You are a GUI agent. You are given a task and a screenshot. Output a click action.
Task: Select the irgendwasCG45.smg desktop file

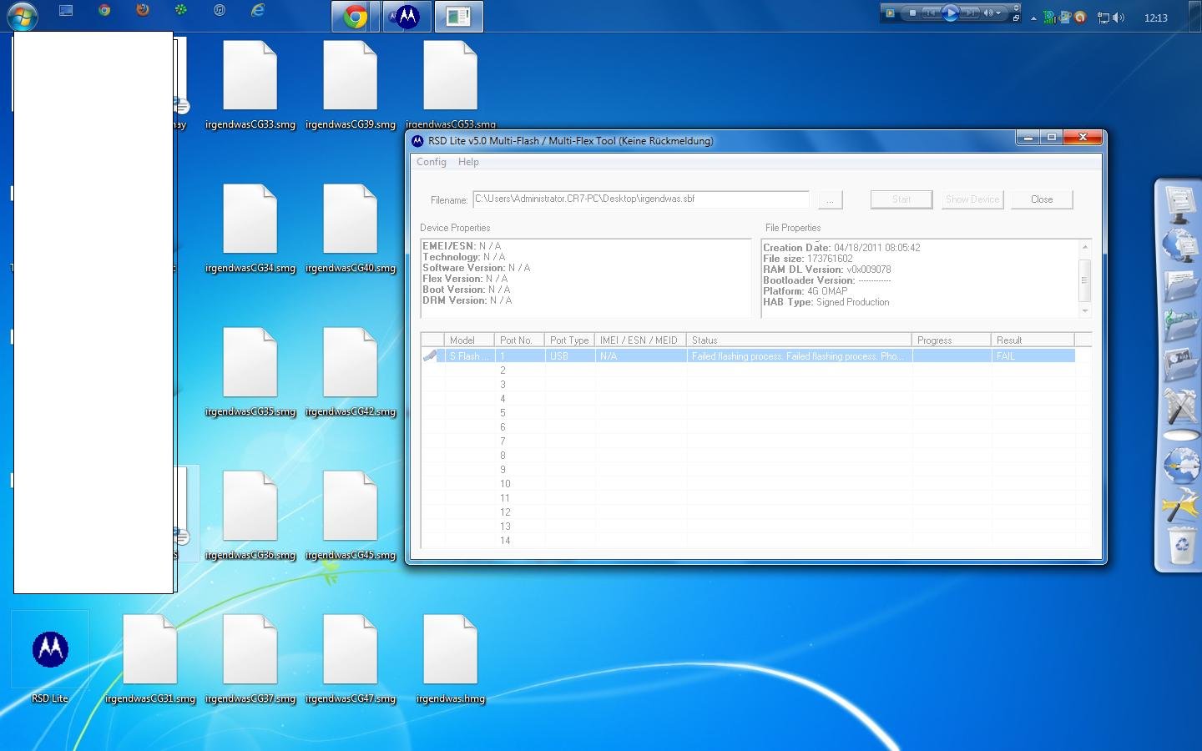351,517
